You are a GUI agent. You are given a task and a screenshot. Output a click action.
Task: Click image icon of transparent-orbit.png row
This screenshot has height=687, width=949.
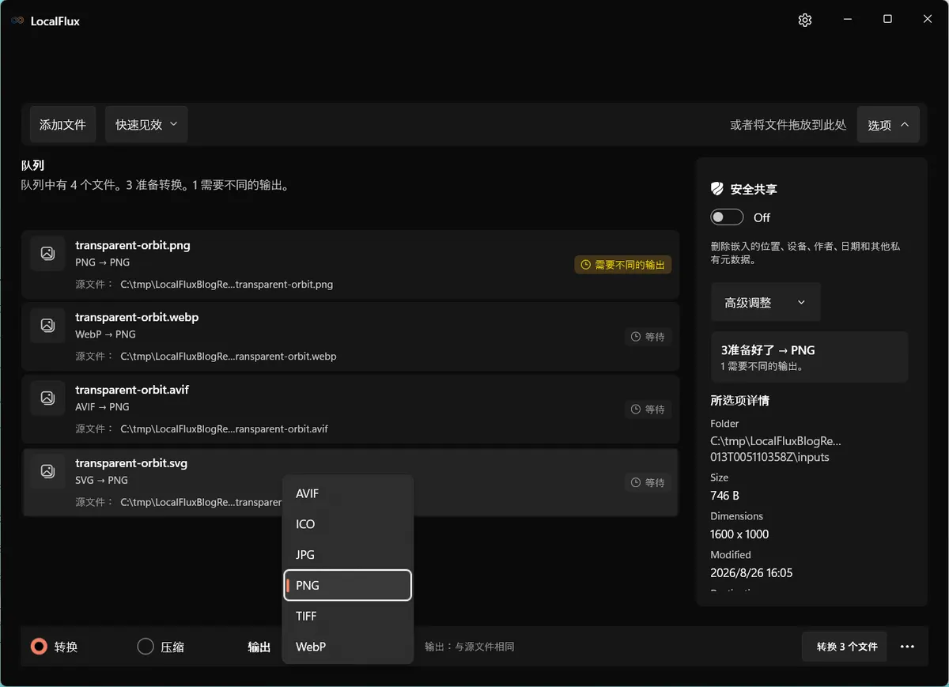(47, 253)
